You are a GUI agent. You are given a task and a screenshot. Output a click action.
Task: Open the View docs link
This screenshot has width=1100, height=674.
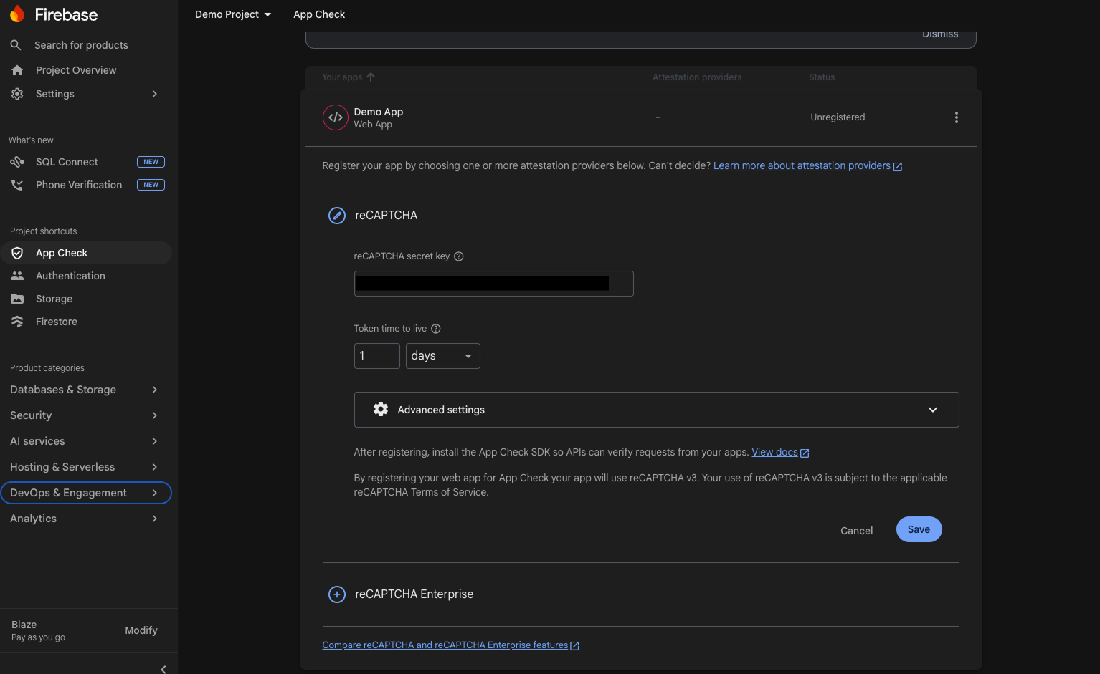tap(780, 453)
